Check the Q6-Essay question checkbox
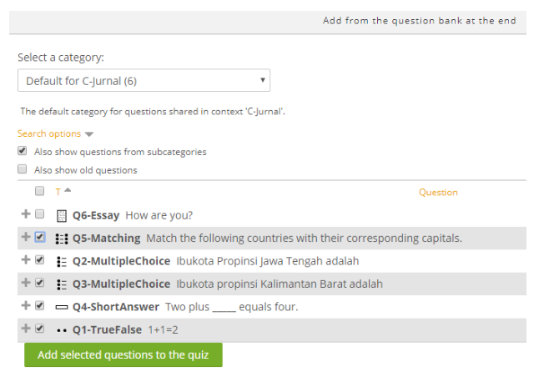 tap(40, 214)
